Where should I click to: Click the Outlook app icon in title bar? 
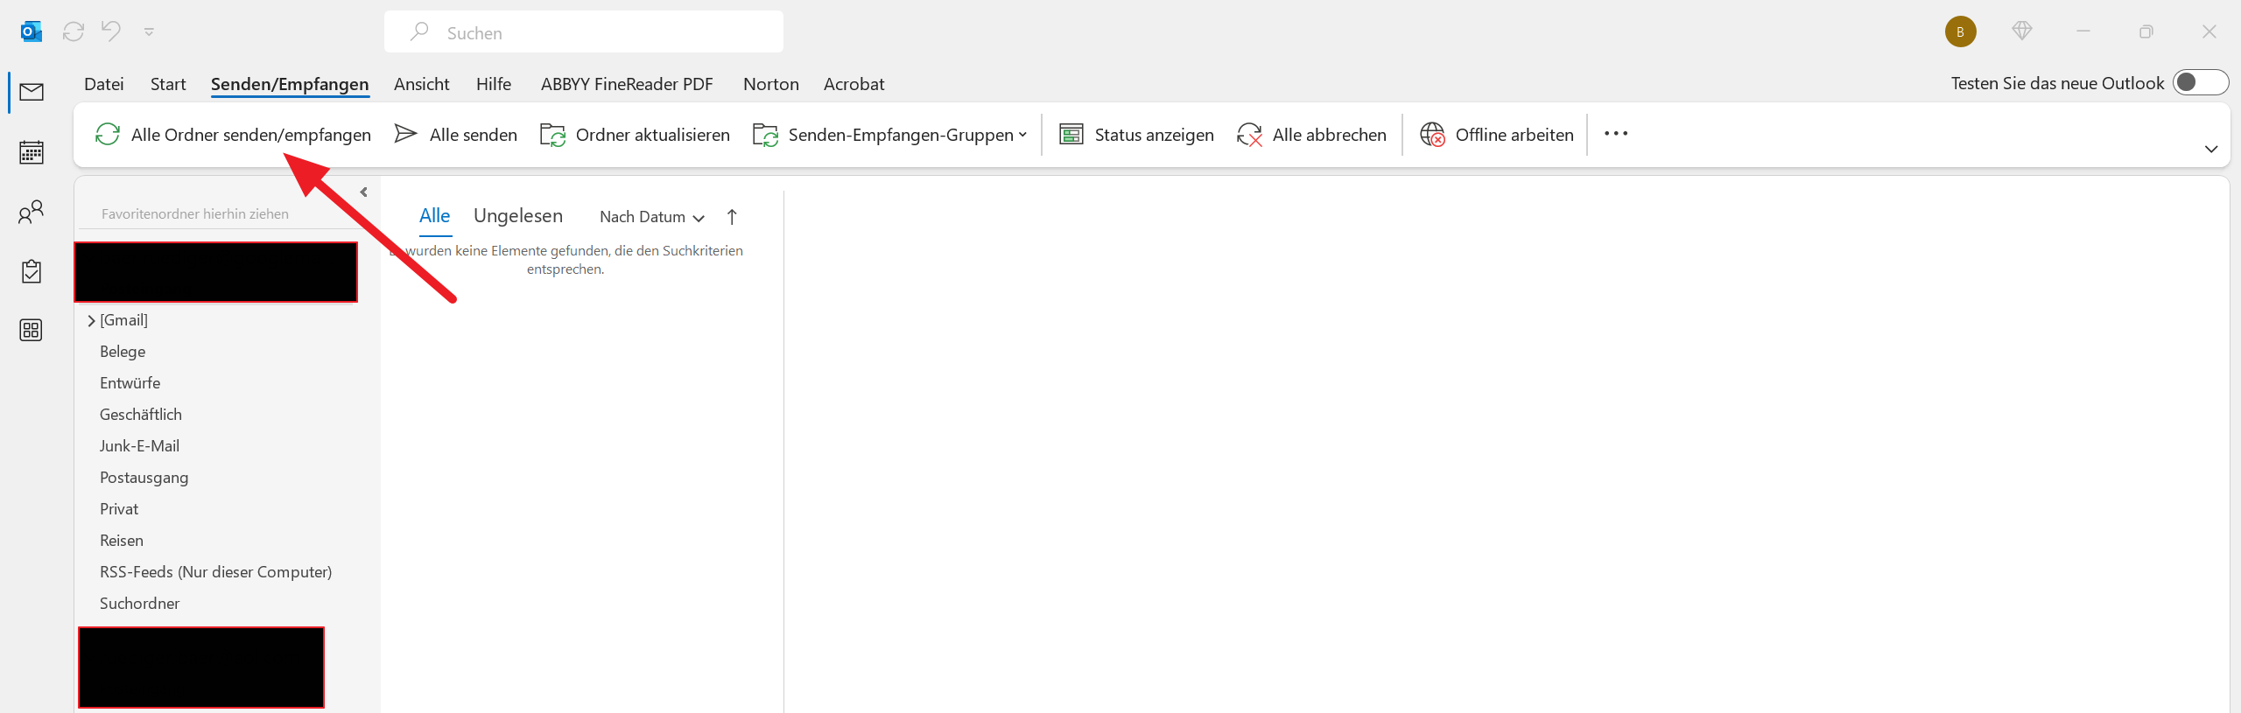pos(32,32)
